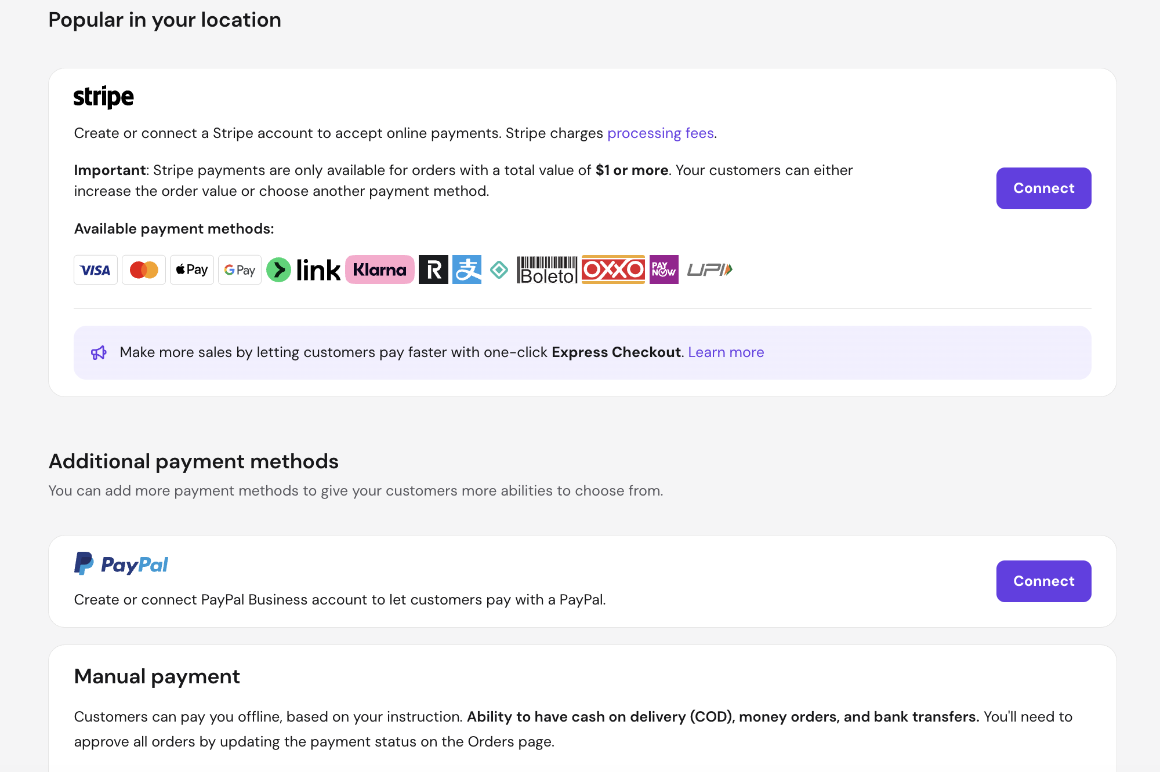Click the purple PayNow icon
This screenshot has height=772, width=1160.
point(664,270)
